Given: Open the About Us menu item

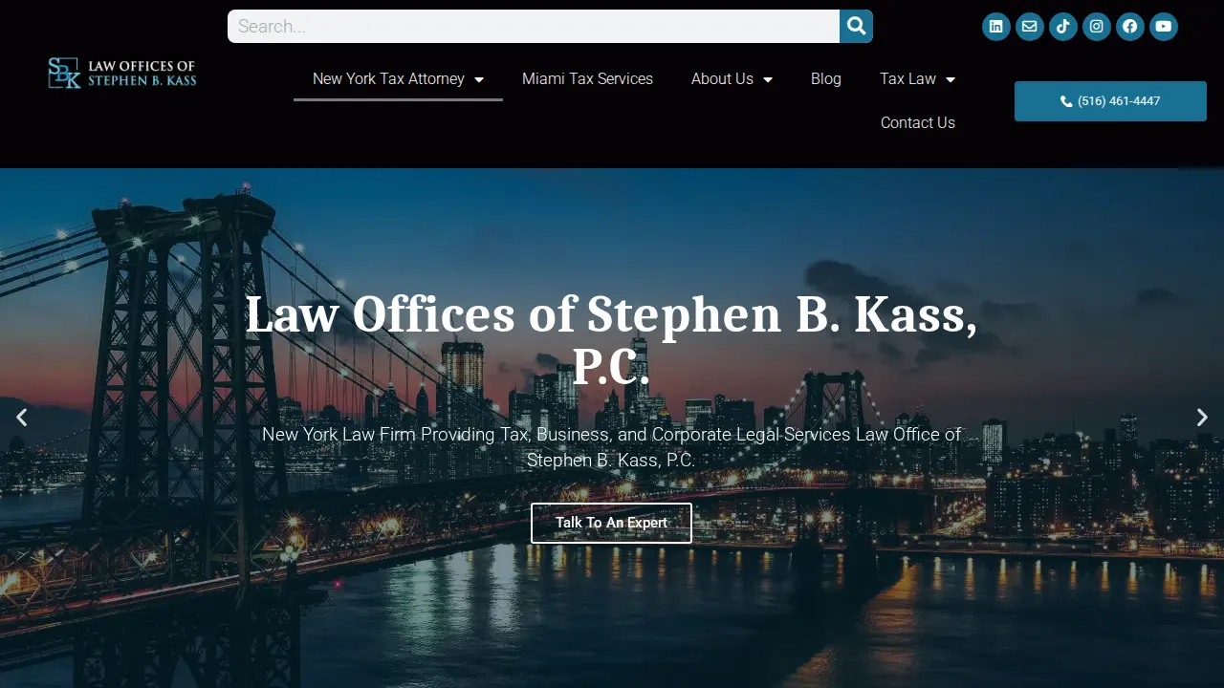Looking at the screenshot, I should click(722, 78).
